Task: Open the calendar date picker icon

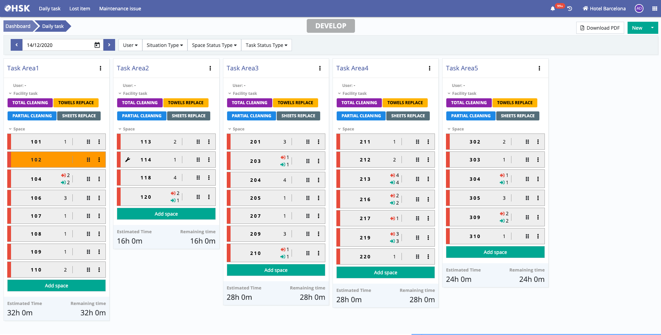Action: pyautogui.click(x=97, y=45)
